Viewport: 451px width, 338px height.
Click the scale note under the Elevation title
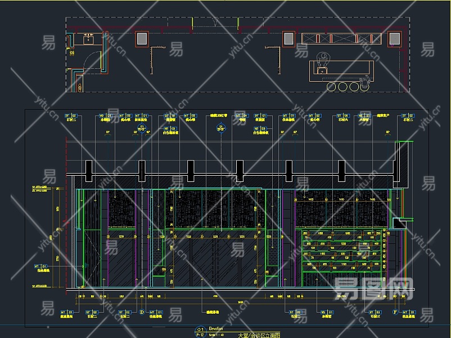click(x=217, y=335)
